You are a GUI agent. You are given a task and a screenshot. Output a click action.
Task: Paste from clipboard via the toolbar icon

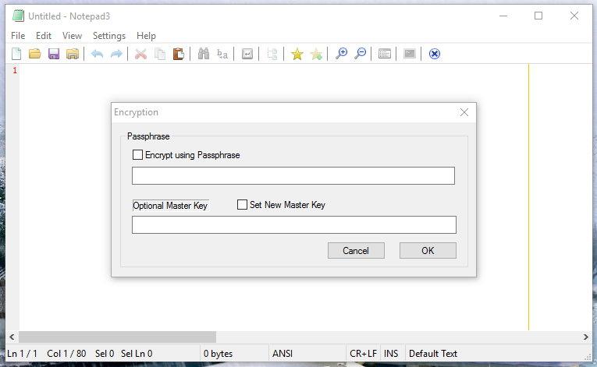click(178, 54)
